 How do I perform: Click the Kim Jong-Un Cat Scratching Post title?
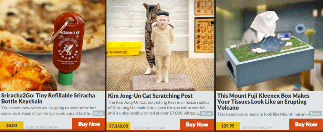point(151,96)
